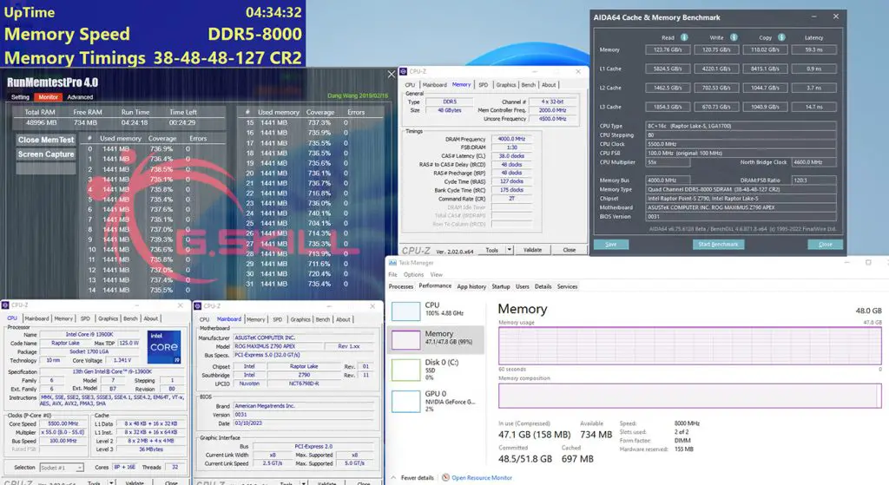Click Tools button in CPU-Z Memory window

click(x=492, y=250)
